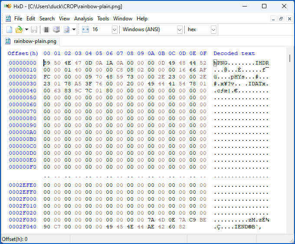
Task: Open the Tools menu
Action: pos(103,19)
